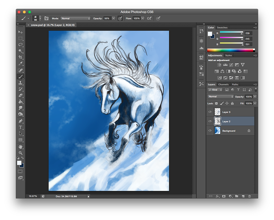Switch to the Styles tab
Viewport: 274px width, 220px height.
(228, 55)
